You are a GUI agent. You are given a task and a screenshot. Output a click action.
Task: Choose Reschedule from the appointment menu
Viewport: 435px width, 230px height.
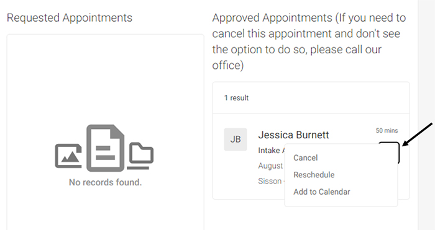tap(314, 175)
